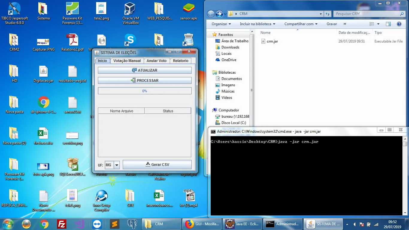
Task: Open the Oracle VM VirtualBox desktop icon
Action: coord(130,9)
